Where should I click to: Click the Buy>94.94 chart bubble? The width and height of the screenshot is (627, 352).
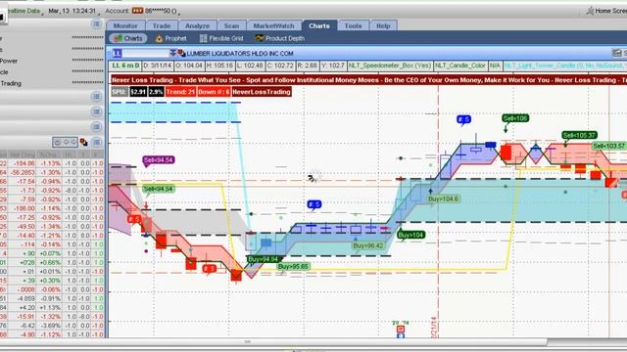click(263, 259)
